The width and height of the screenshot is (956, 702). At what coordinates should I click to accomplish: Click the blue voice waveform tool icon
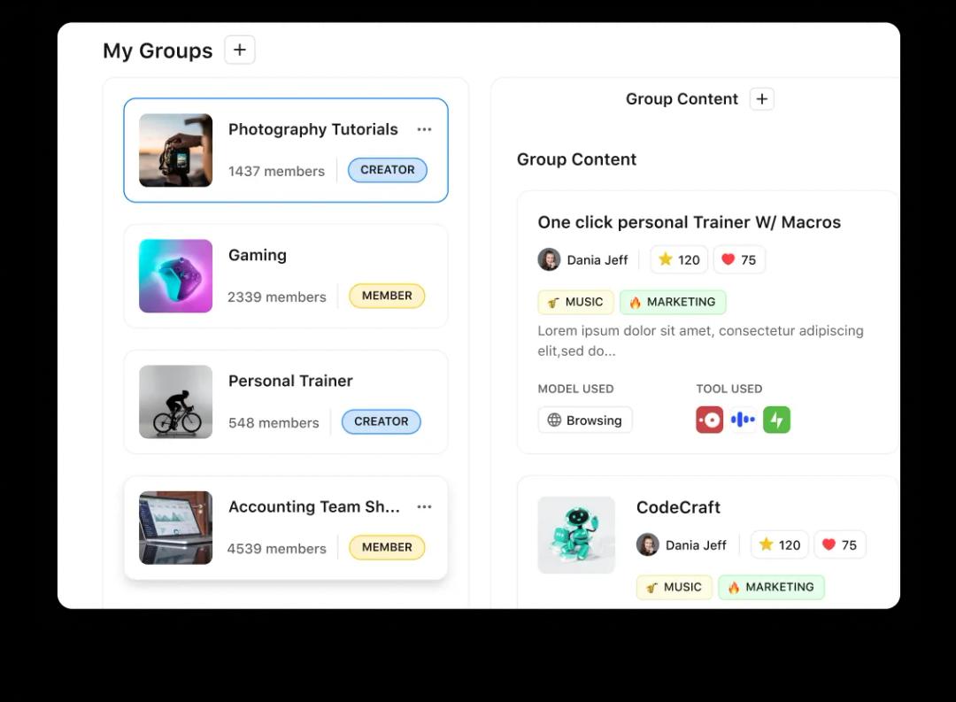743,420
